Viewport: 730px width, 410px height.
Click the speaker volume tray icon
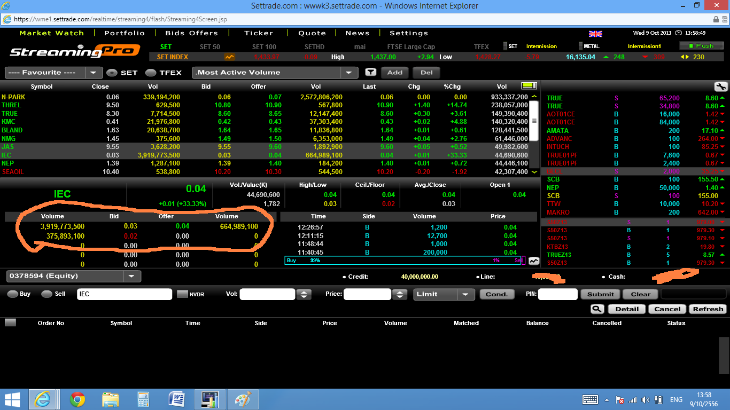click(646, 400)
